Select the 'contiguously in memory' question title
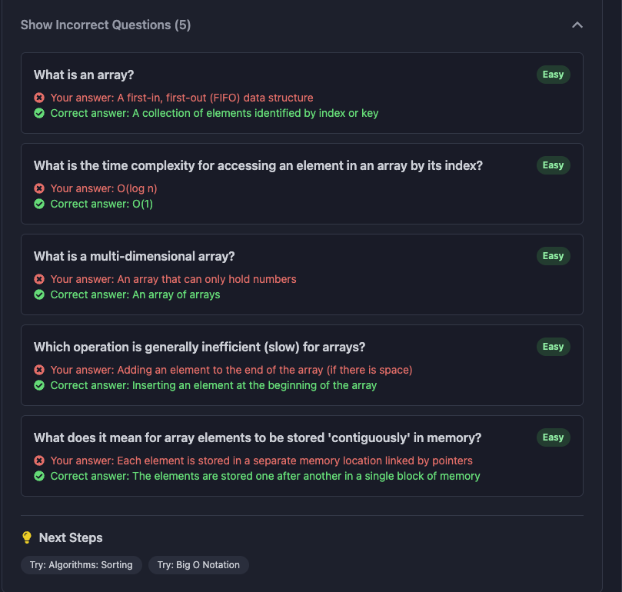Viewport: 622px width, 592px height. click(258, 437)
